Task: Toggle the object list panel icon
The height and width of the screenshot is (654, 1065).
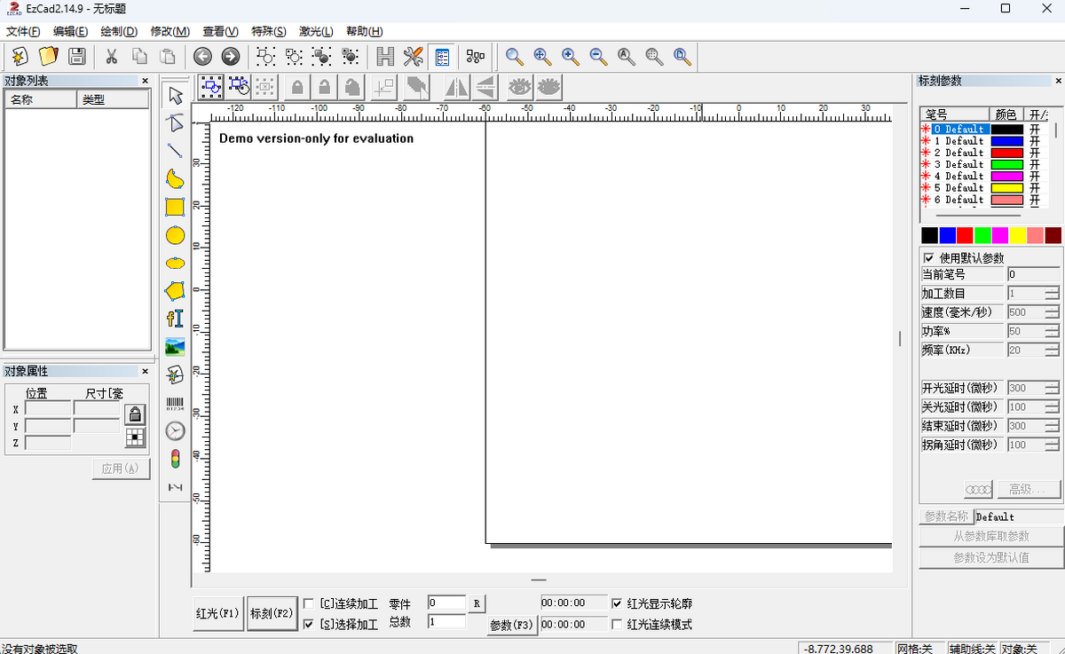Action: pos(441,57)
